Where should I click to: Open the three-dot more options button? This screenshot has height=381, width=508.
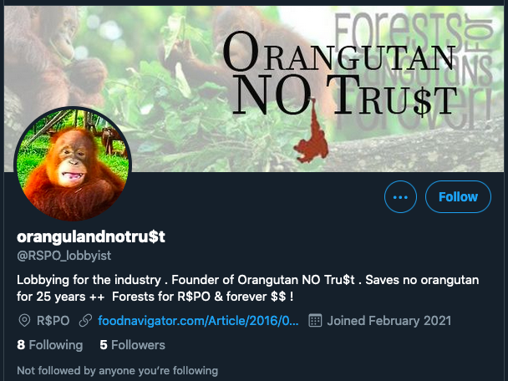pos(400,196)
